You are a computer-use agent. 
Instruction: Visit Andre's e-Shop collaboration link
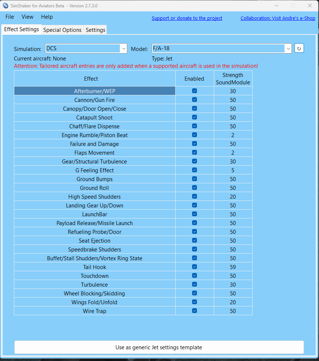click(278, 18)
